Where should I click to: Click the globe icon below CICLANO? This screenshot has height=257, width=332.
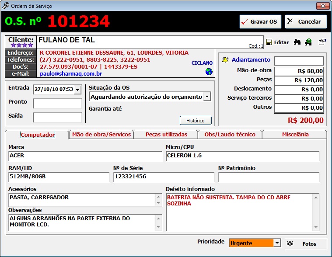click(x=209, y=72)
